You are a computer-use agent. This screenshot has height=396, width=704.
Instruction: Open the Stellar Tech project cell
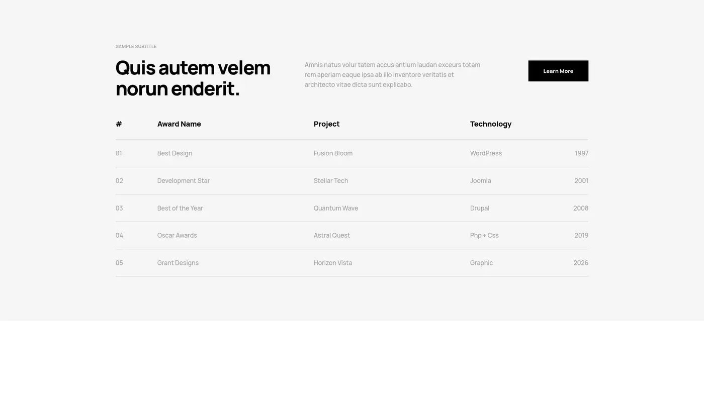330,181
